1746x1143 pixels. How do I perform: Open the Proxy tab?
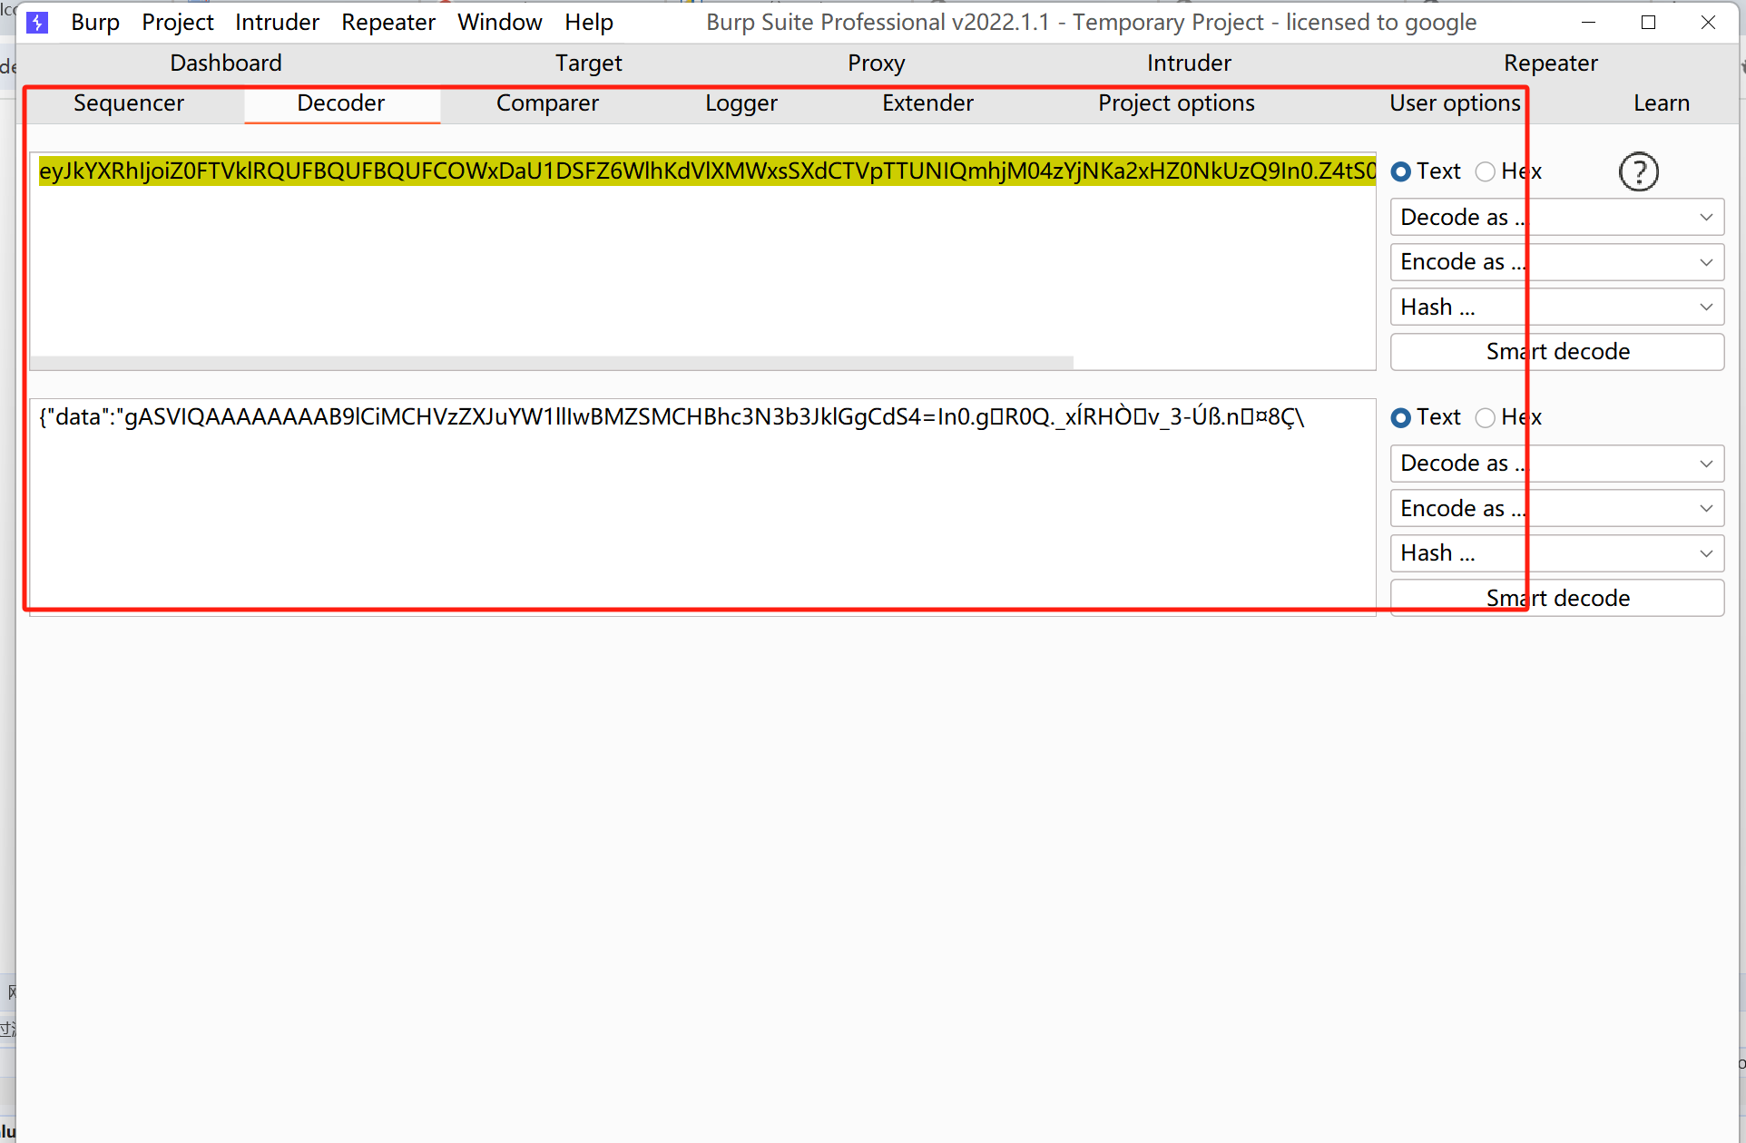[876, 63]
